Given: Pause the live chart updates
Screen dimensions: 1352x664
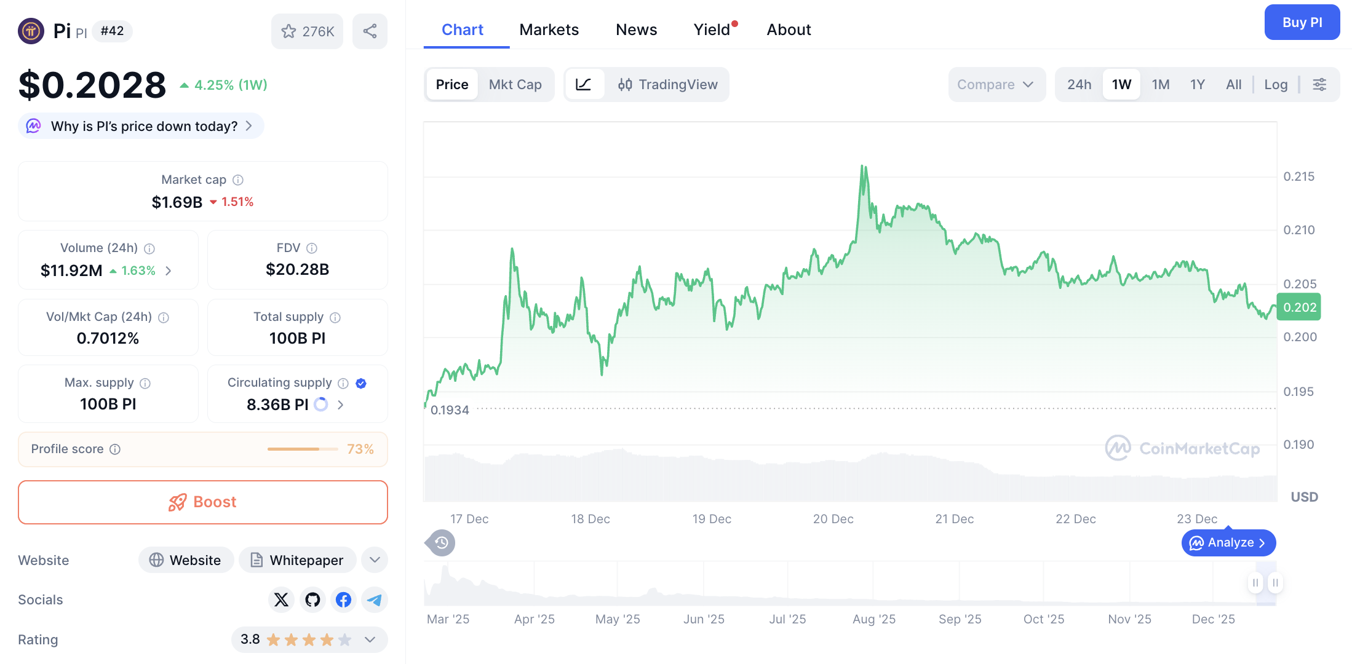Looking at the screenshot, I should click(x=1255, y=582).
